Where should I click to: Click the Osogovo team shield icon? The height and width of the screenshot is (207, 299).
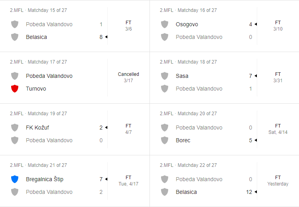[165, 24]
